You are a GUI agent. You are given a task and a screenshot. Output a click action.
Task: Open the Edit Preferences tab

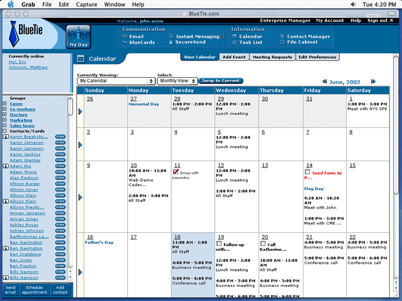[318, 57]
